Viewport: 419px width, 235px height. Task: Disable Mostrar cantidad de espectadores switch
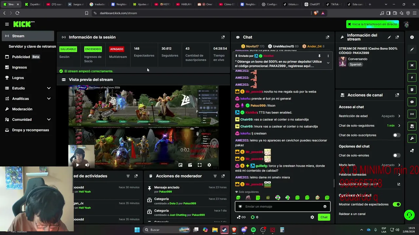click(396, 204)
